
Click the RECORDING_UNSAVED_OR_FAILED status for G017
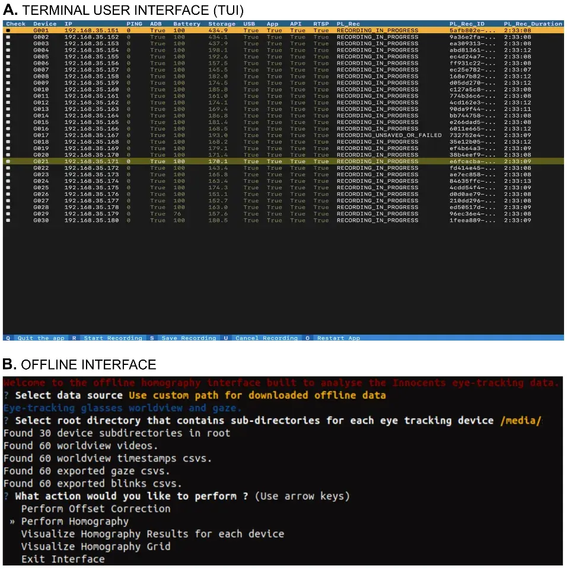point(388,135)
